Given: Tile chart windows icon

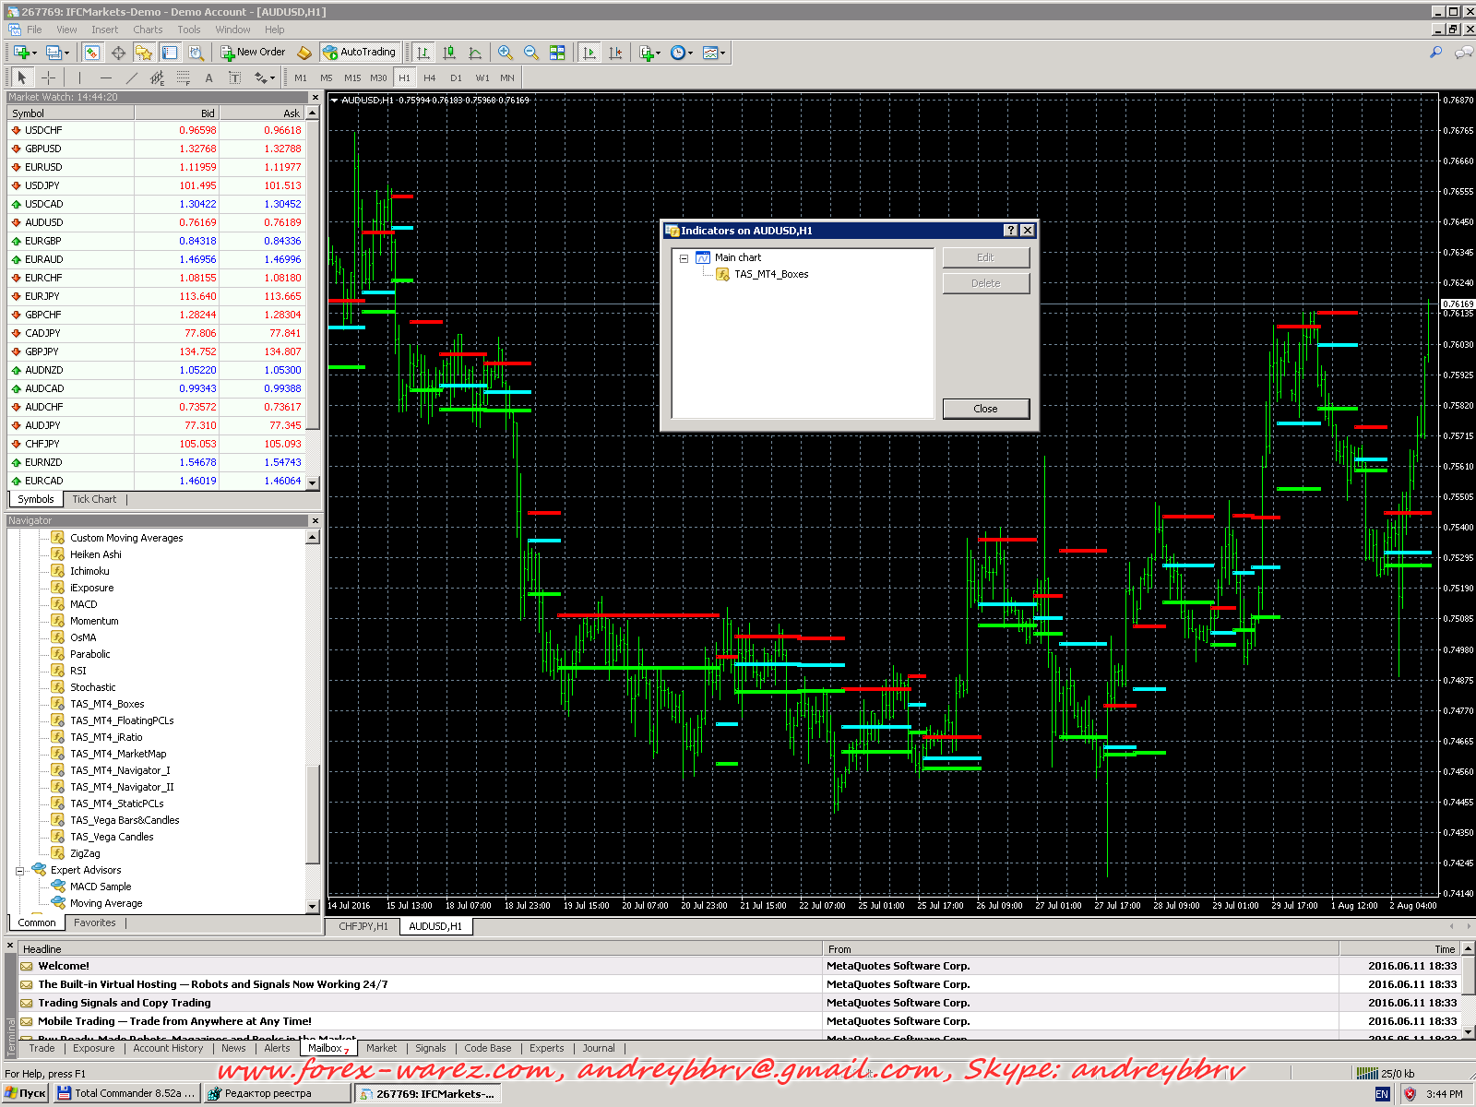Looking at the screenshot, I should 557,53.
